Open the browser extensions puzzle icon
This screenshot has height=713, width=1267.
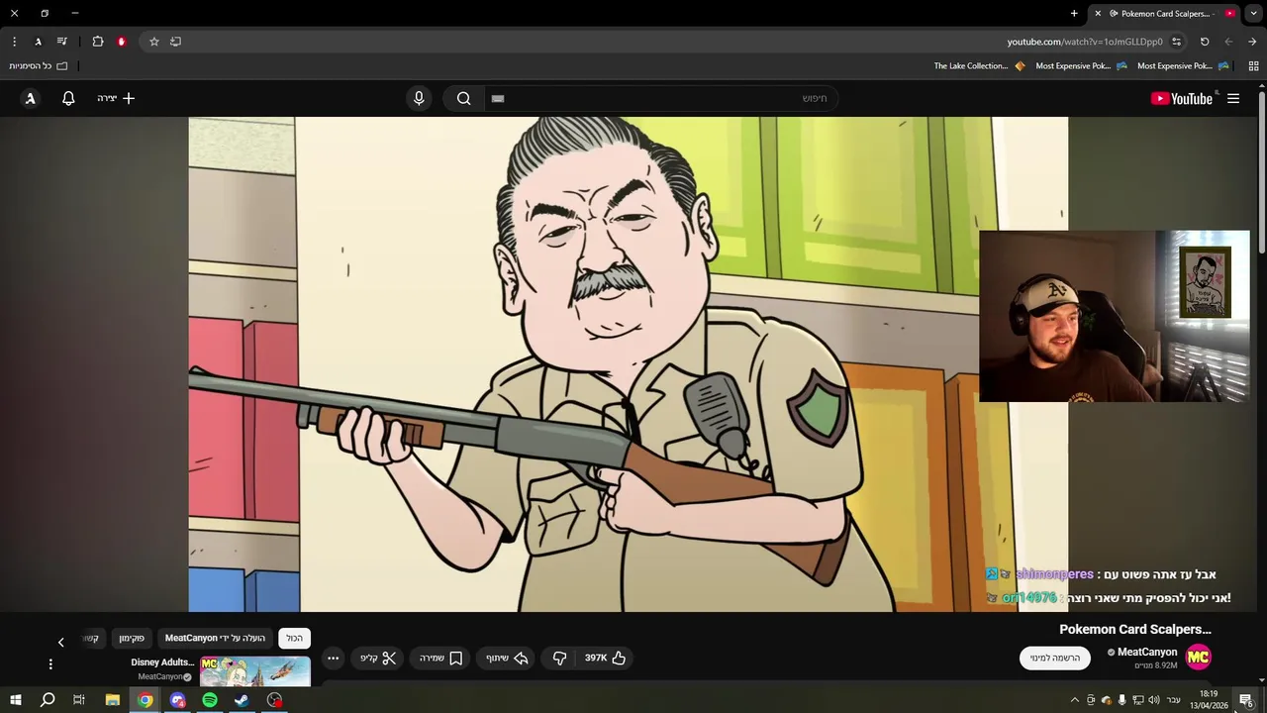98,42
